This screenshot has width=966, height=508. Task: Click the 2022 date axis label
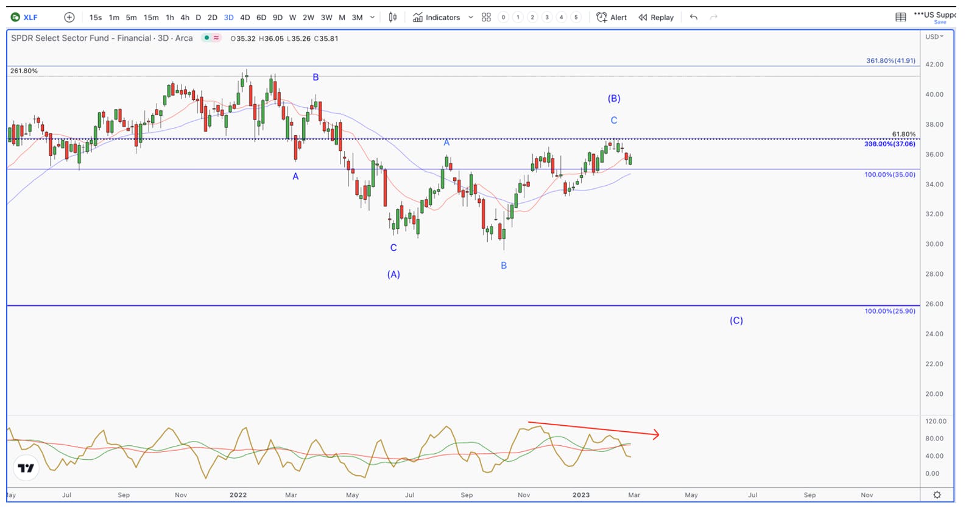(238, 495)
